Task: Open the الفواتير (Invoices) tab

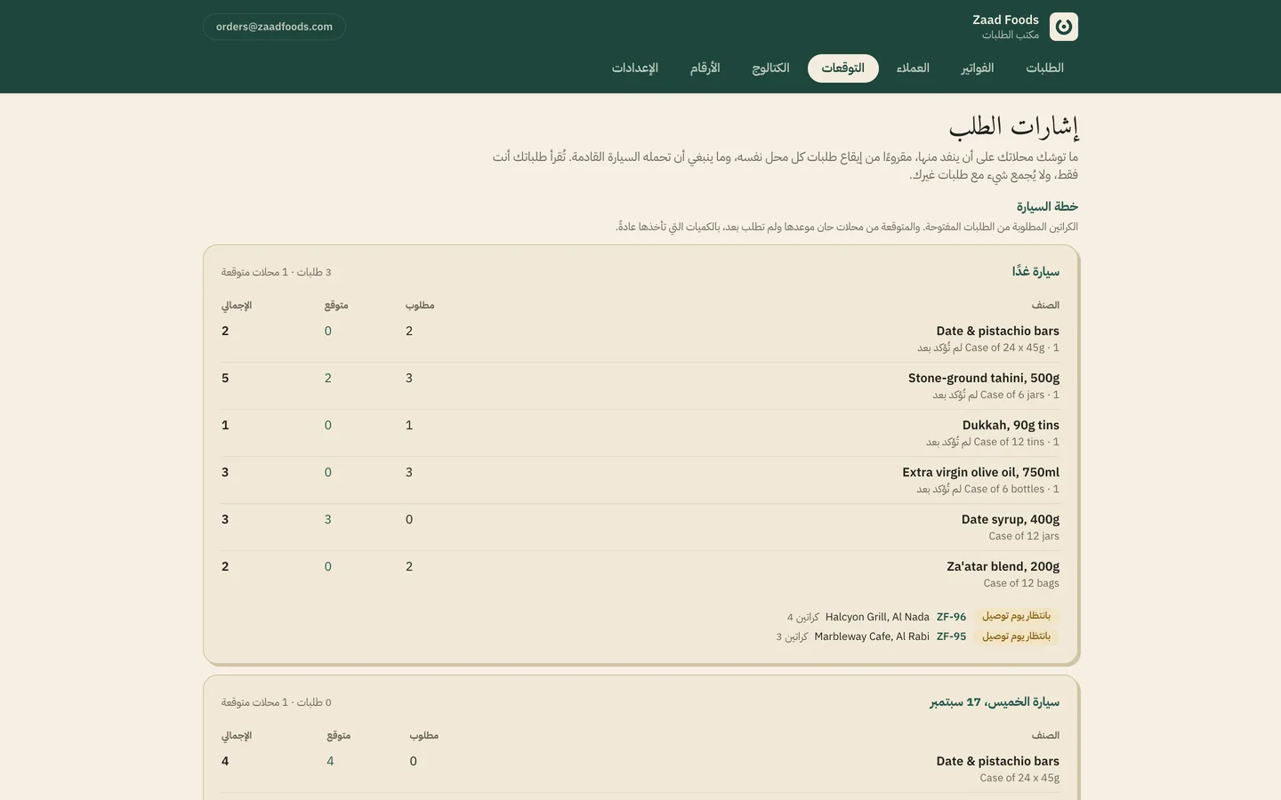Action: tap(978, 68)
